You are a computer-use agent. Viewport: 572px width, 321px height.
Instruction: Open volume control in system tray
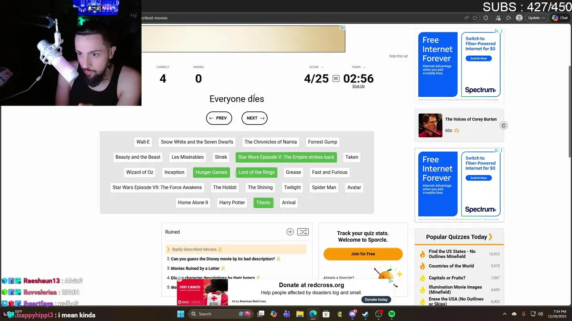click(x=540, y=314)
